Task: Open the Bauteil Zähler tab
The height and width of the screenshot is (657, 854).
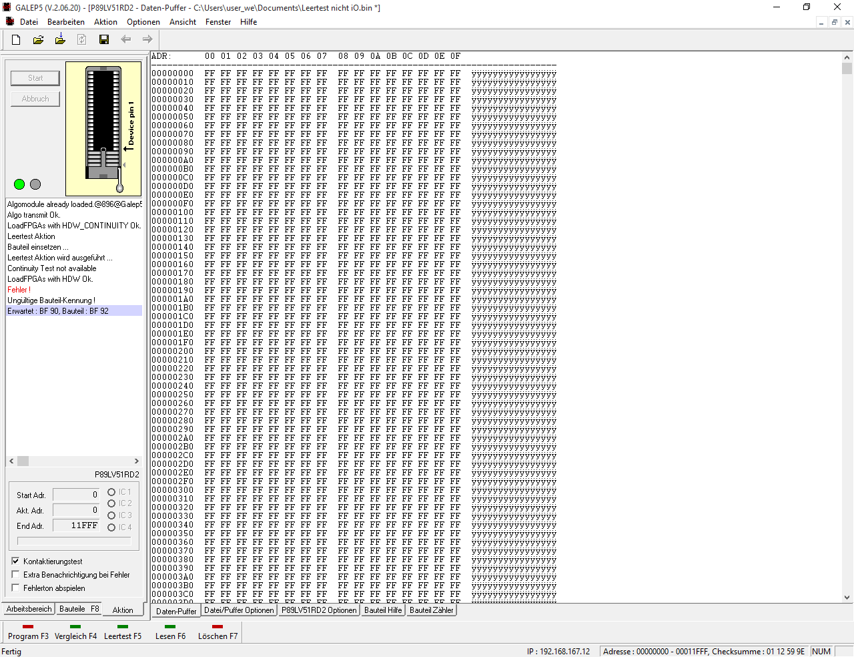Action: pos(432,610)
